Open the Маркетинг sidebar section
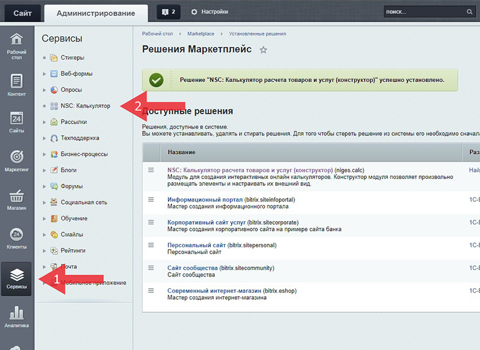Viewport: 480px width, 350px height. [x=17, y=161]
